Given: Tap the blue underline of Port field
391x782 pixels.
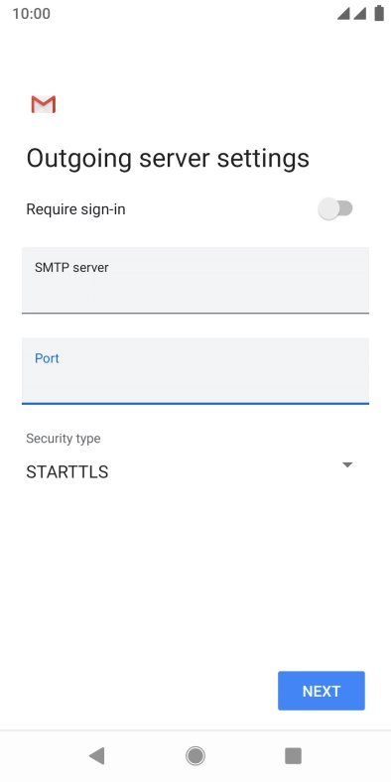Looking at the screenshot, I should coord(195,403).
